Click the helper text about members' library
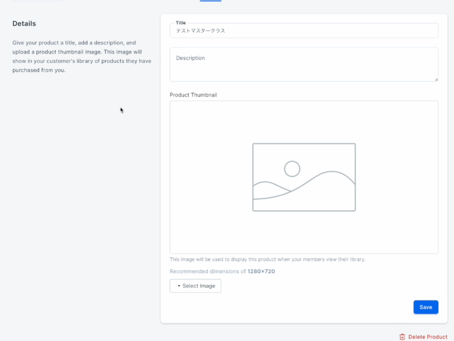Viewport: 454px width, 341px height. tap(267, 259)
